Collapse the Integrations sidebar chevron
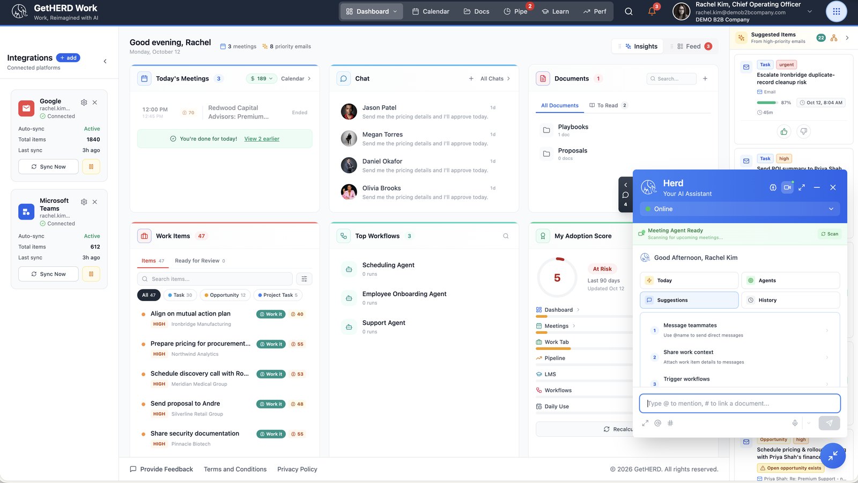Image resolution: width=858 pixels, height=483 pixels. coord(105,61)
